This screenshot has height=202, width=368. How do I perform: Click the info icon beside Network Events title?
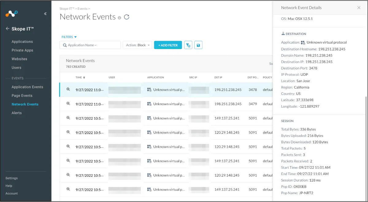tap(119, 18)
